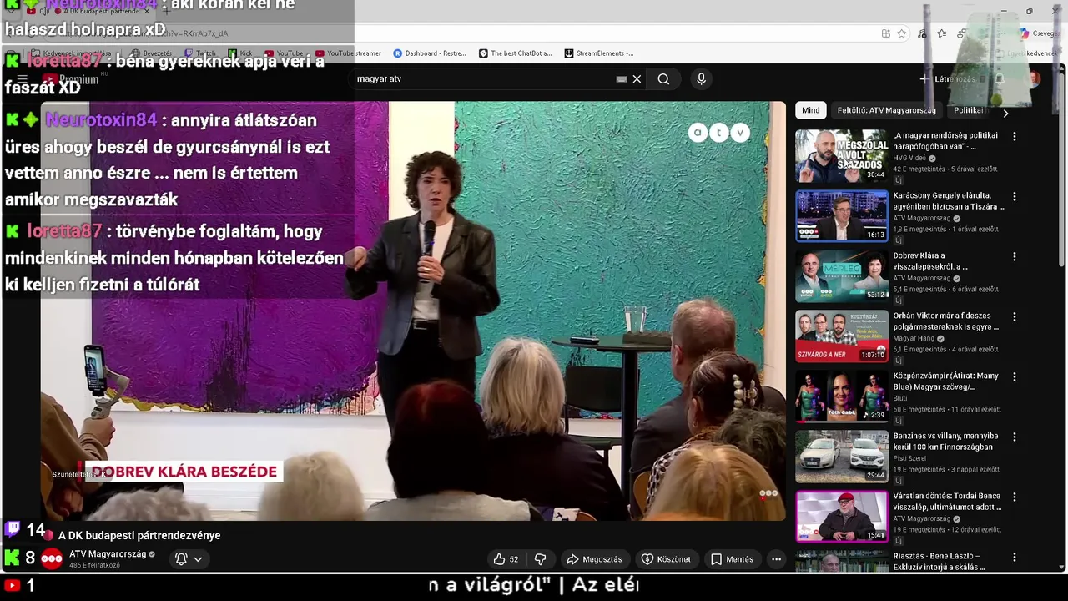Open the Karácsony Gergely video thumbnail
Image resolution: width=1068 pixels, height=601 pixels.
click(841, 216)
